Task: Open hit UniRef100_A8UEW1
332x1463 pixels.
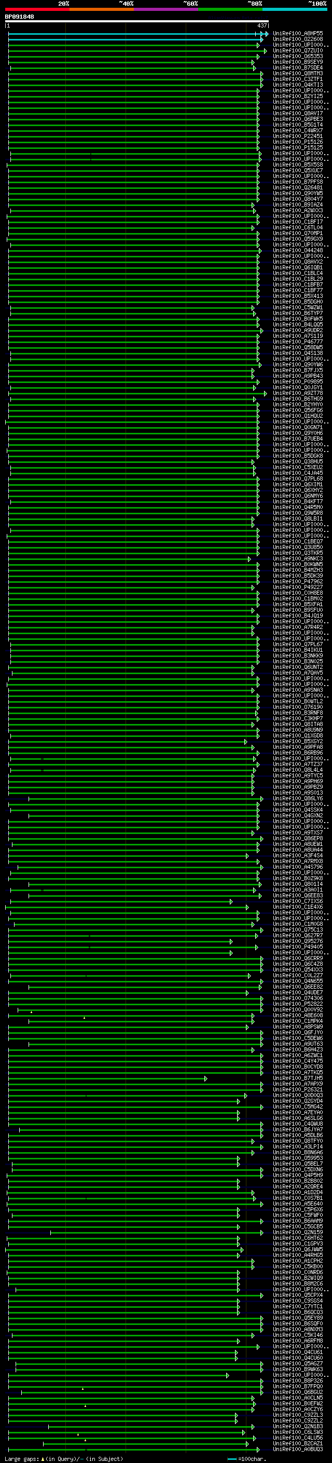Action: coord(298,844)
